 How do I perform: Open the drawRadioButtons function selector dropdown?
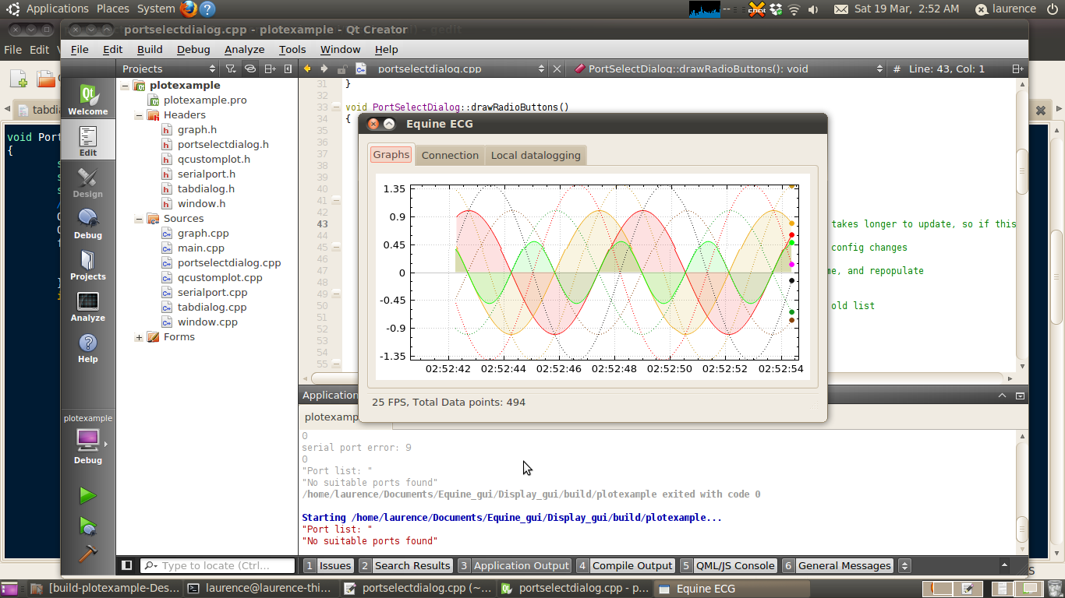(x=727, y=69)
